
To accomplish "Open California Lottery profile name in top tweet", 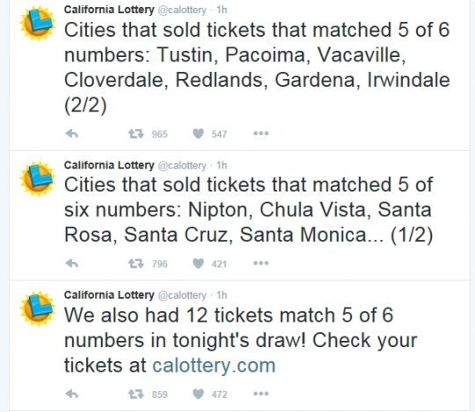I will (x=109, y=10).
